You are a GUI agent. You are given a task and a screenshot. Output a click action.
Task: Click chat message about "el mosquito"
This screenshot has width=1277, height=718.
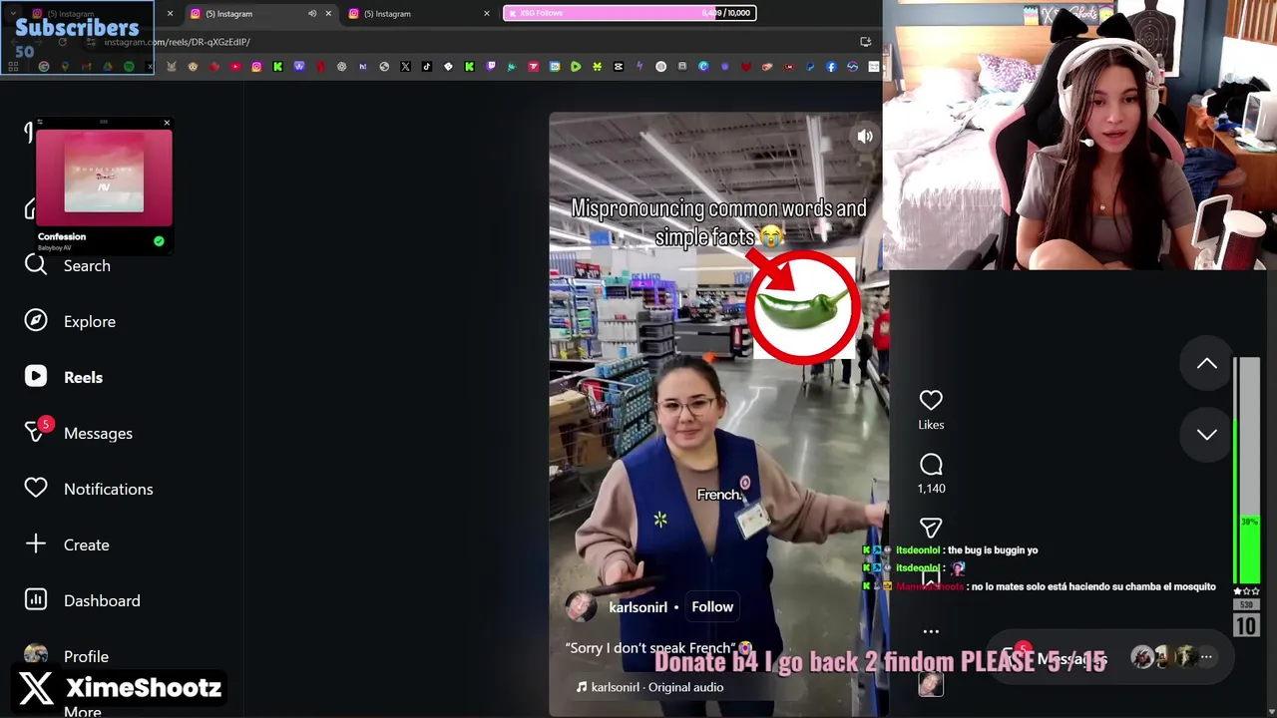click(1093, 586)
